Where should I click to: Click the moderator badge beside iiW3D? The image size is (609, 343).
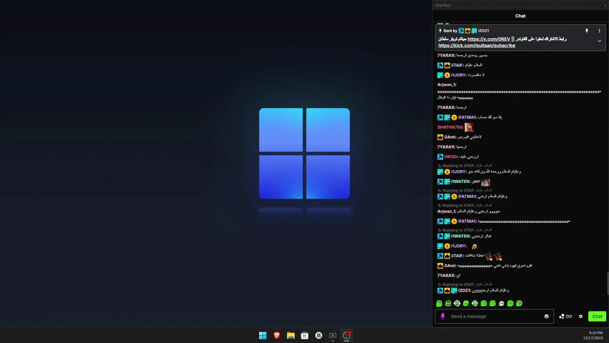point(440,157)
